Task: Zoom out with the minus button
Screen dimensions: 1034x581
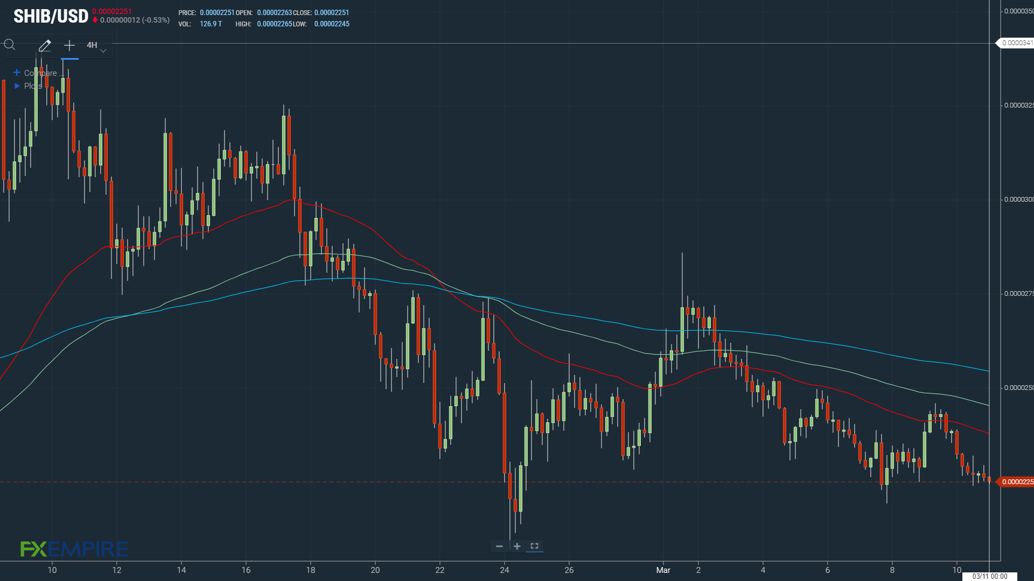Action: coord(499,546)
